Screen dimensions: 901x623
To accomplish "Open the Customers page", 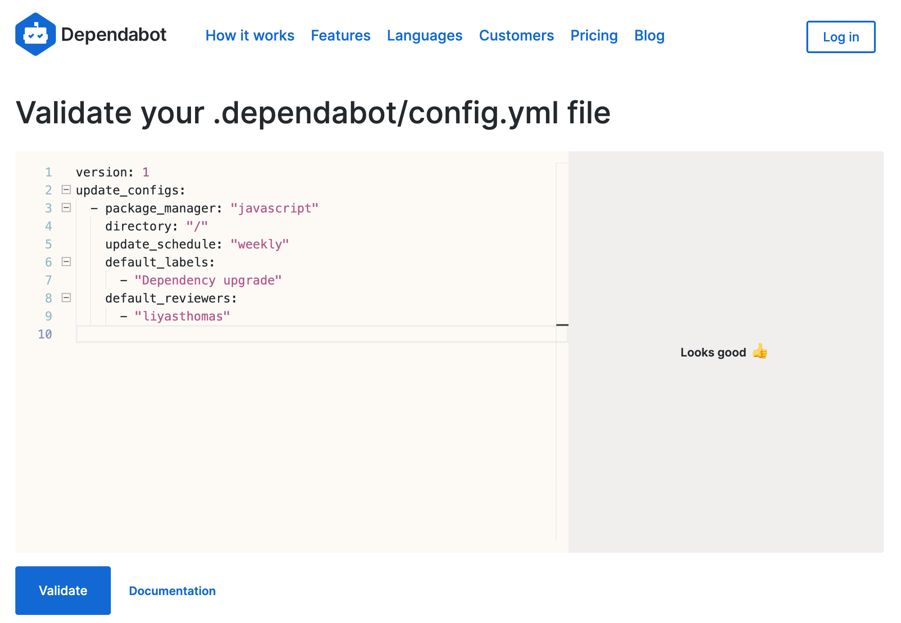I will tap(516, 36).
